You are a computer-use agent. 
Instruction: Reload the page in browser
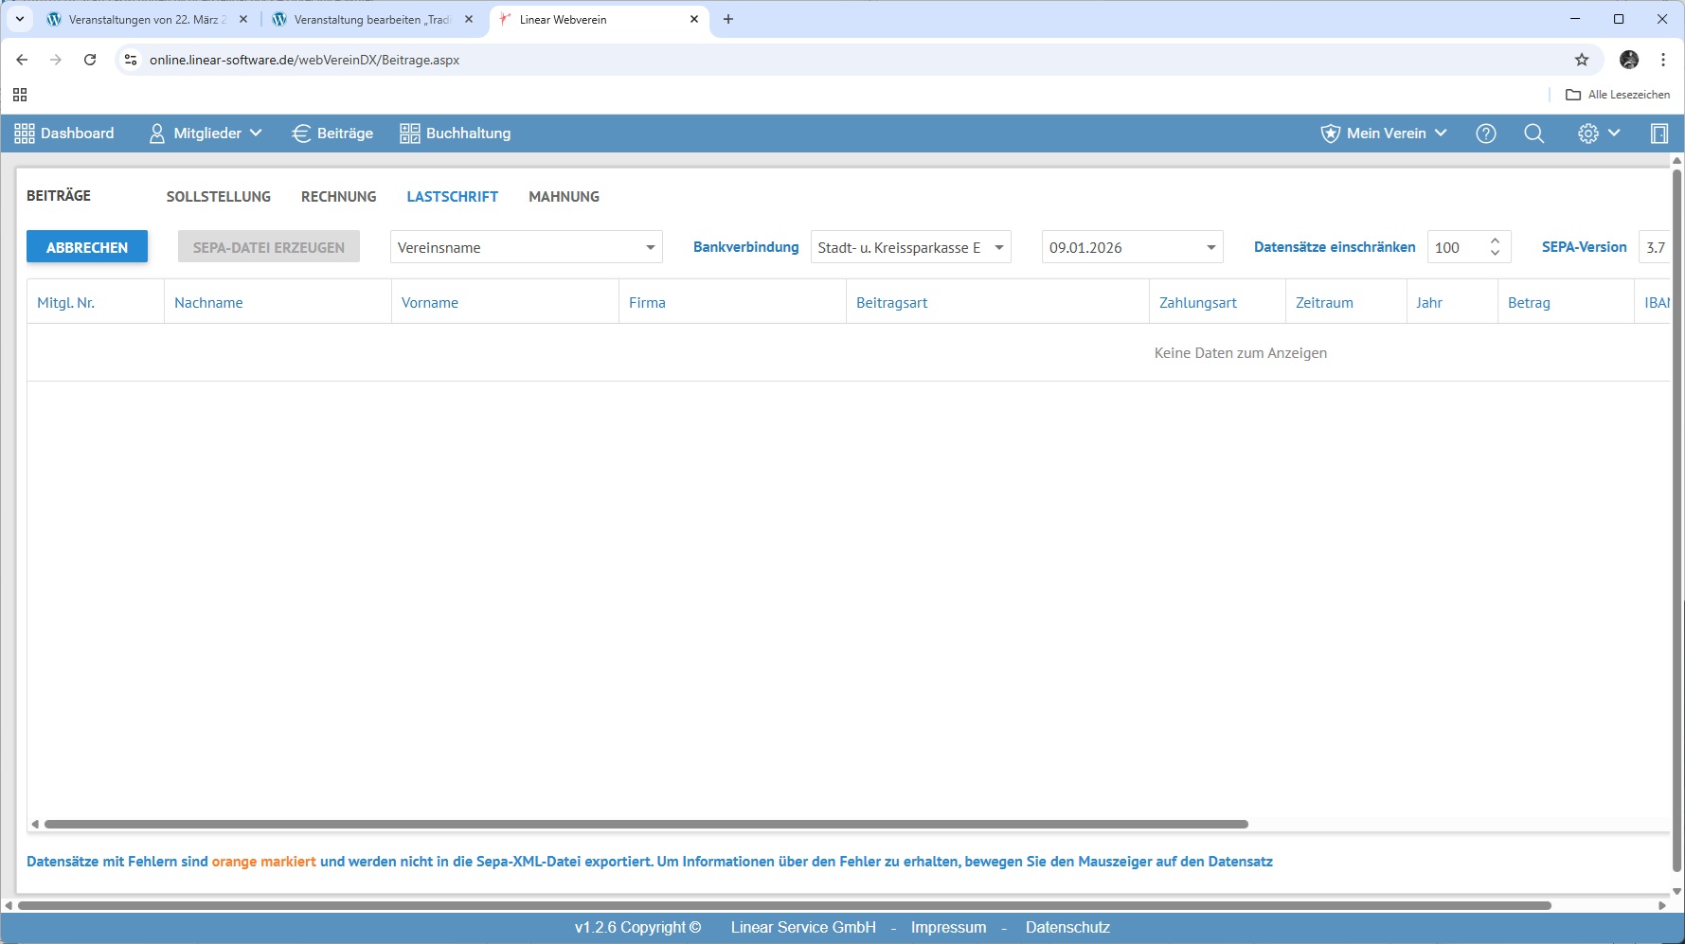point(90,60)
